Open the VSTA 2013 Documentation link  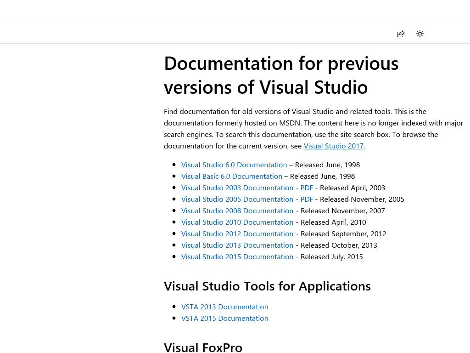[x=224, y=307]
